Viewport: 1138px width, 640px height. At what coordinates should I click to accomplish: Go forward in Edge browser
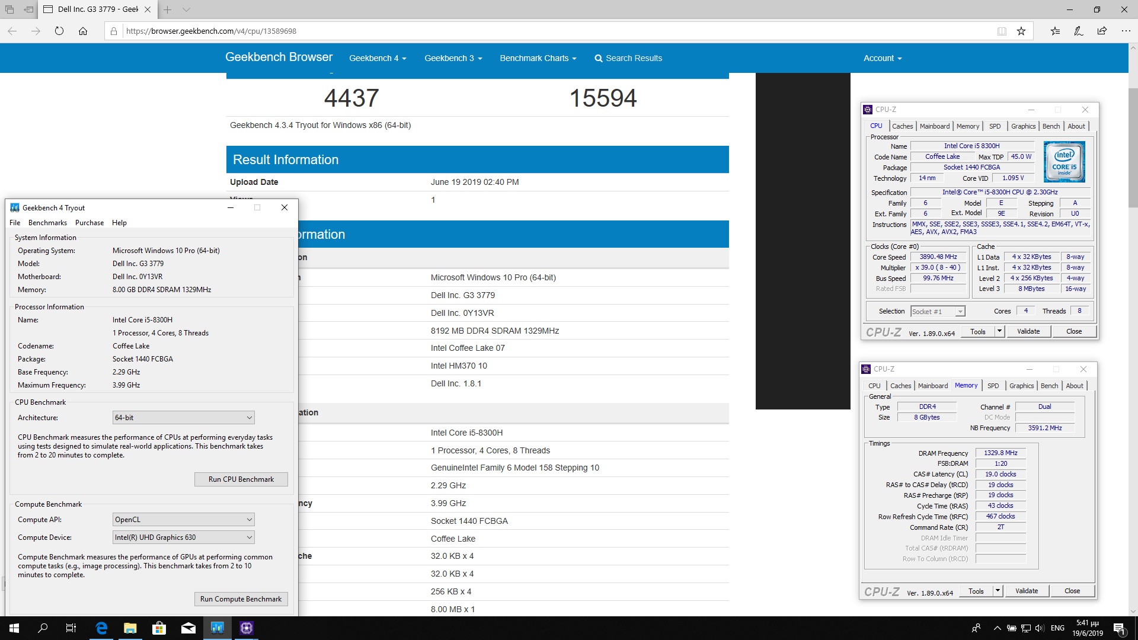click(x=36, y=31)
